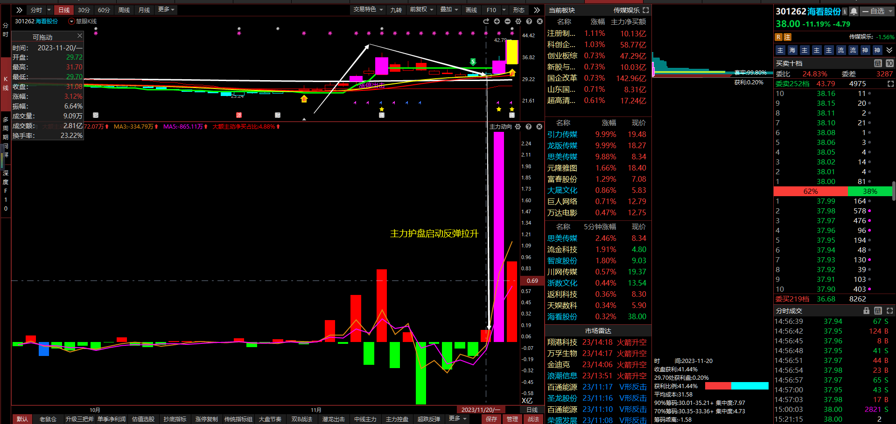The width and height of the screenshot is (896, 424).
Task: Toggle the lock icon in 分时成交
Action: click(867, 311)
